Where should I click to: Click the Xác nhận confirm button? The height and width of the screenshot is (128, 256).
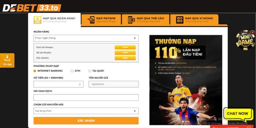click(86, 121)
